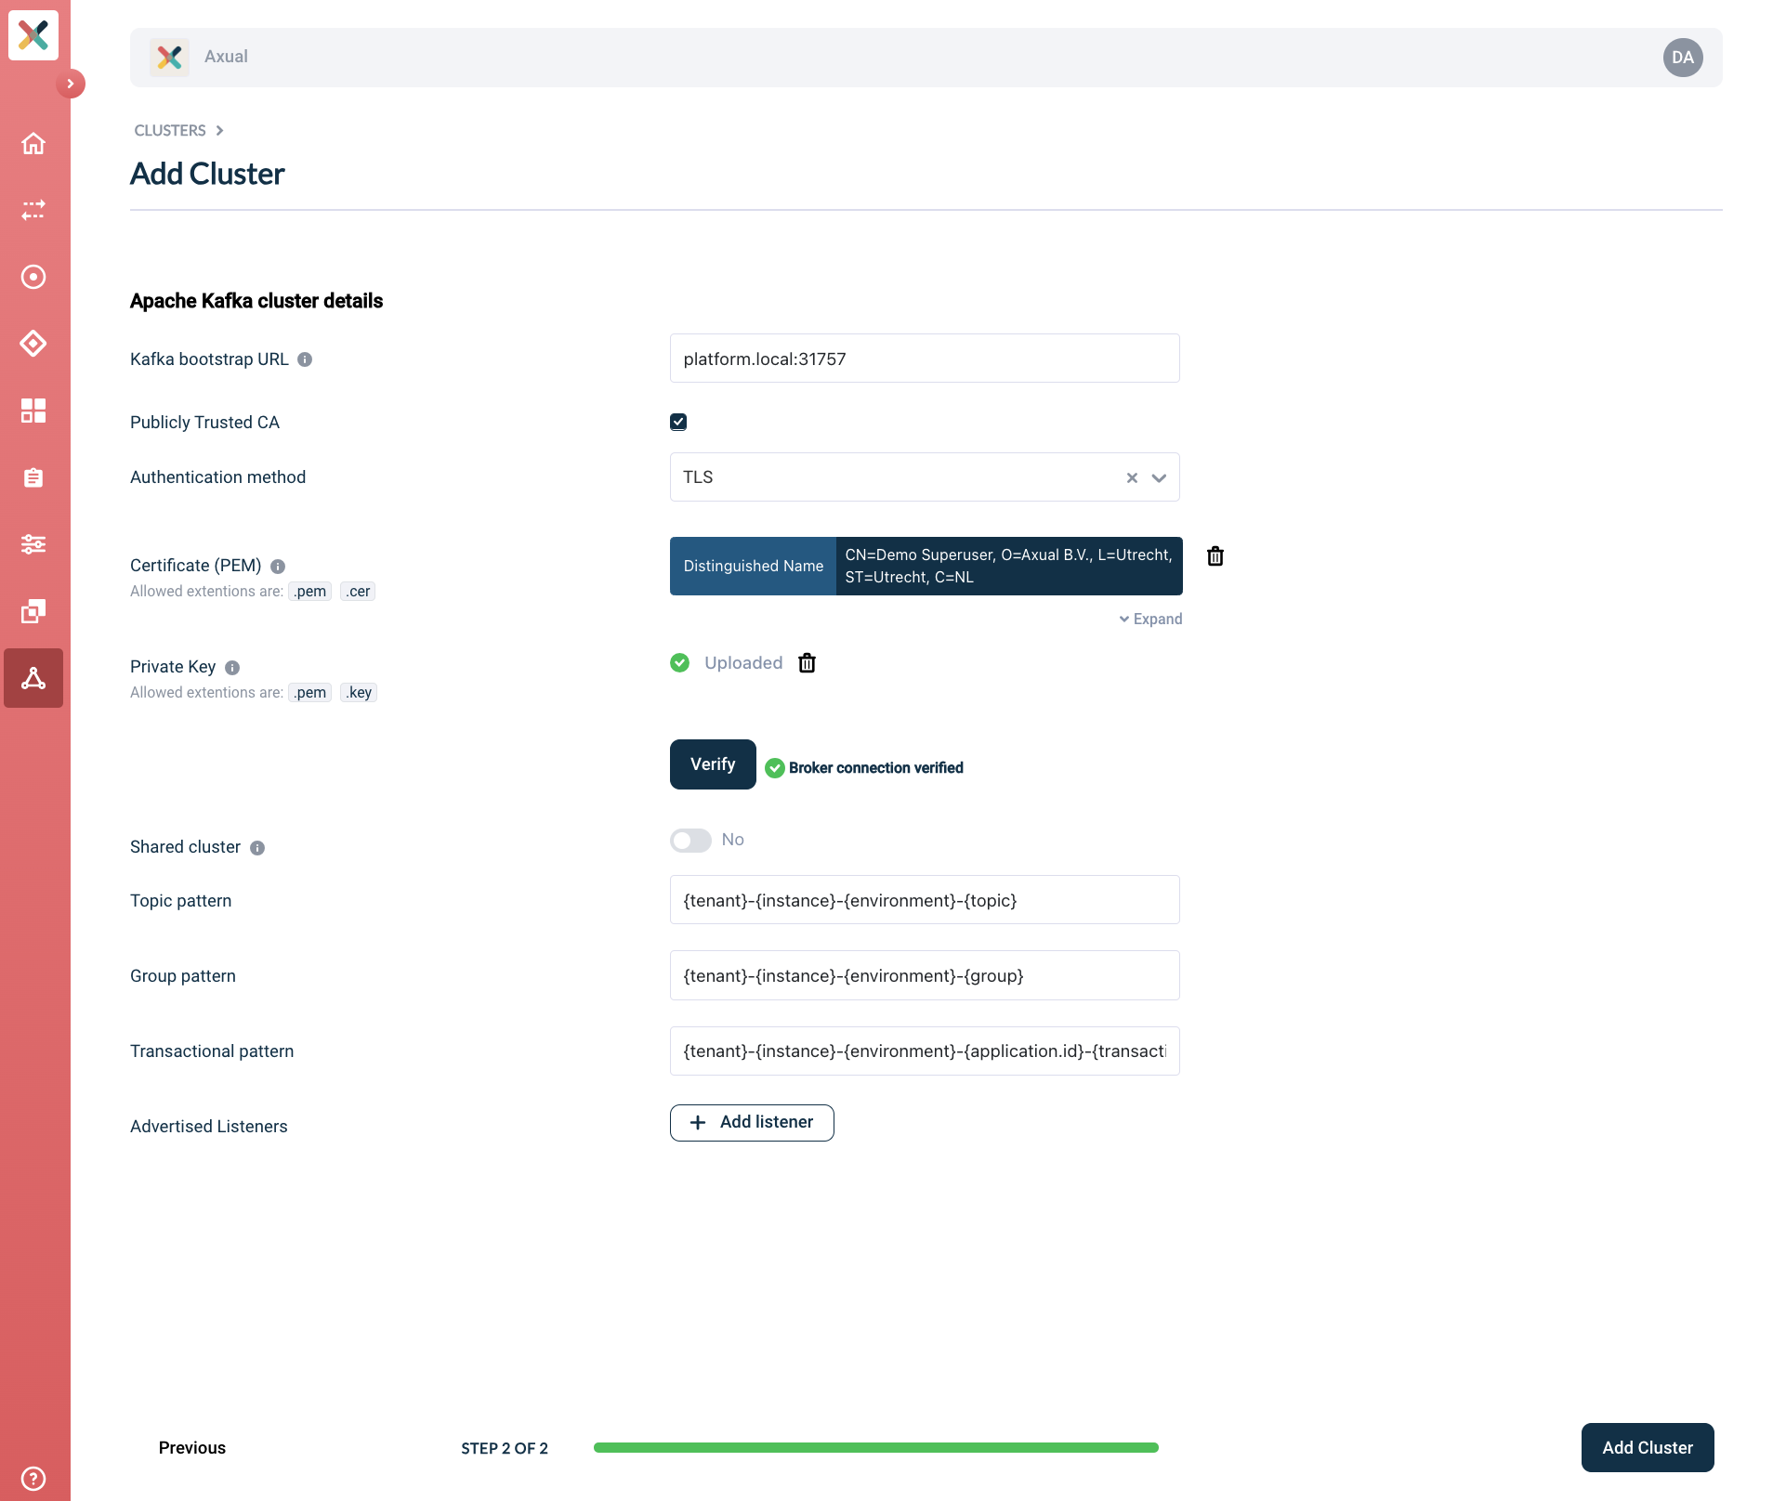Screen dimensions: 1773x1501
Task: Click the Verify button
Action: (x=713, y=764)
